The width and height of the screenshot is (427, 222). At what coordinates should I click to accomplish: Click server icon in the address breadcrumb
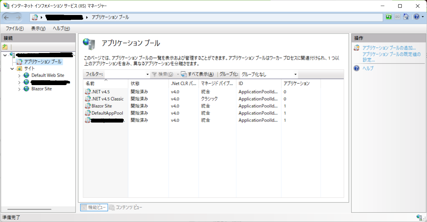tap(35, 17)
